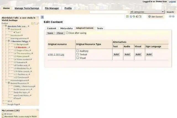177x118 pixels.
Task: Add a Visual alternative
Action: click(138, 54)
